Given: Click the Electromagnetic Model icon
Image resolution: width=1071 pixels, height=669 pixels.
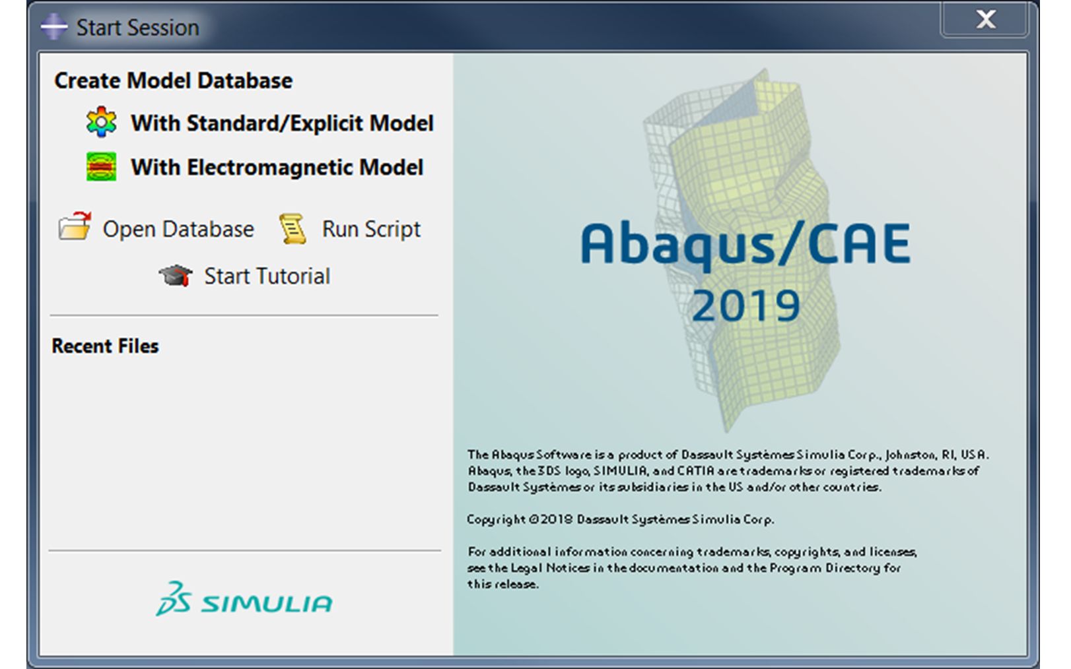Looking at the screenshot, I should (x=101, y=166).
